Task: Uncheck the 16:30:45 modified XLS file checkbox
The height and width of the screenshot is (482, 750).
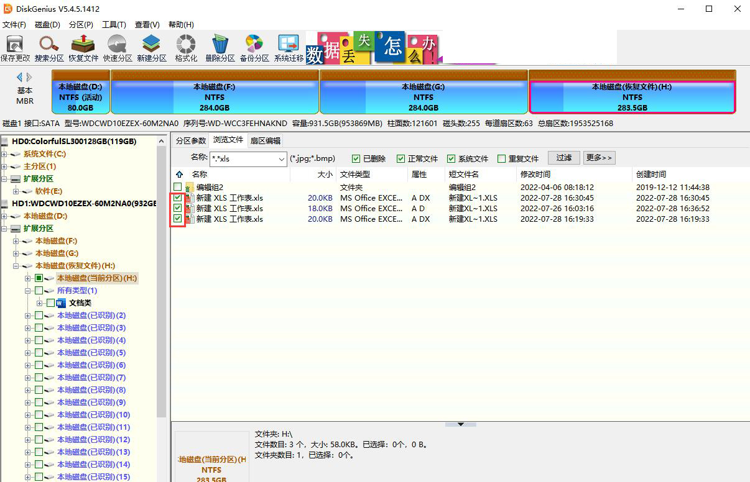Action: click(178, 198)
